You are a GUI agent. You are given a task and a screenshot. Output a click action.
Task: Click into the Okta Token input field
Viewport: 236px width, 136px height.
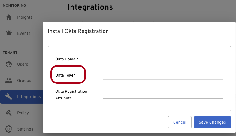[163, 75]
